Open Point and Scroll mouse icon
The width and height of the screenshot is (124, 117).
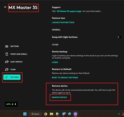7,54
